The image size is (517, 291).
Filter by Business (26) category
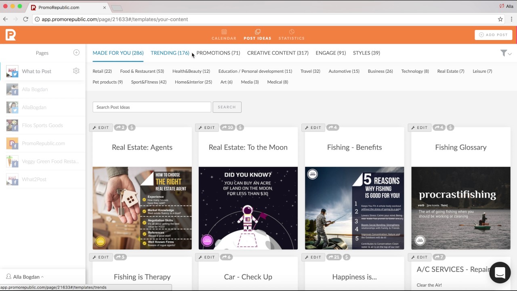(x=380, y=71)
